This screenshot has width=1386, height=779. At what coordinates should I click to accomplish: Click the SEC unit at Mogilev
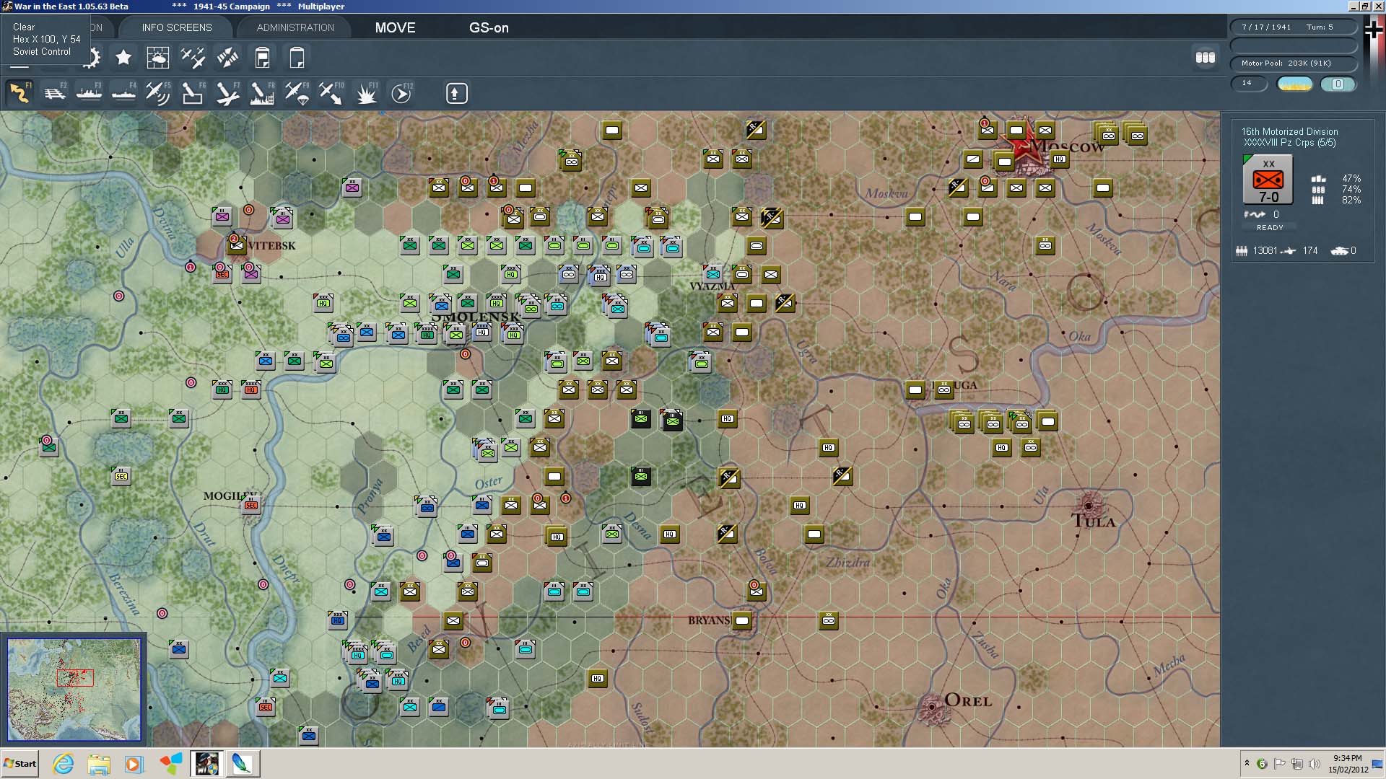click(250, 505)
